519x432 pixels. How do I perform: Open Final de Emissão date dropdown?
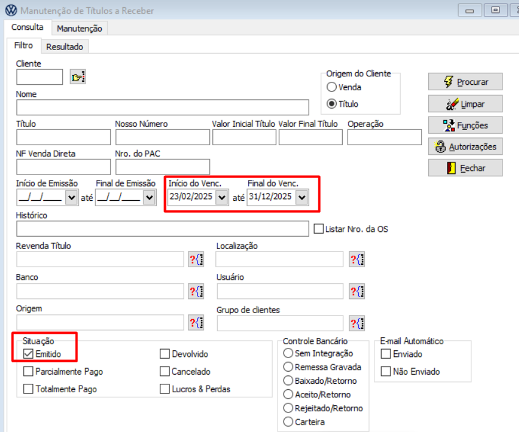(149, 198)
